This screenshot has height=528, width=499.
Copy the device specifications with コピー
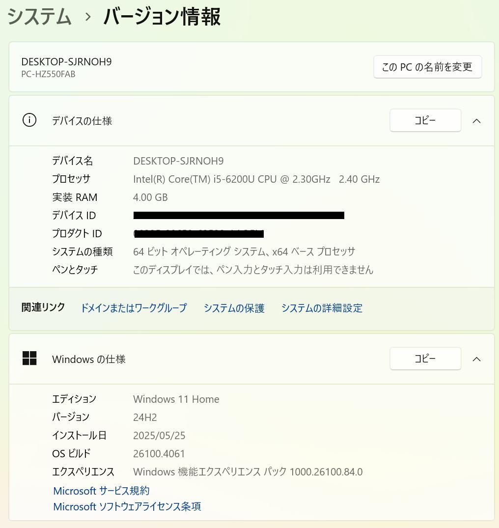coord(425,120)
